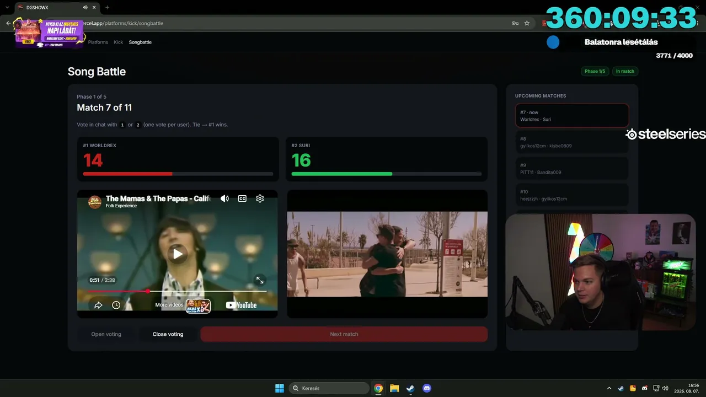
Task: Select upcoming match #7 Worldrex · Suri
Action: tap(572, 116)
